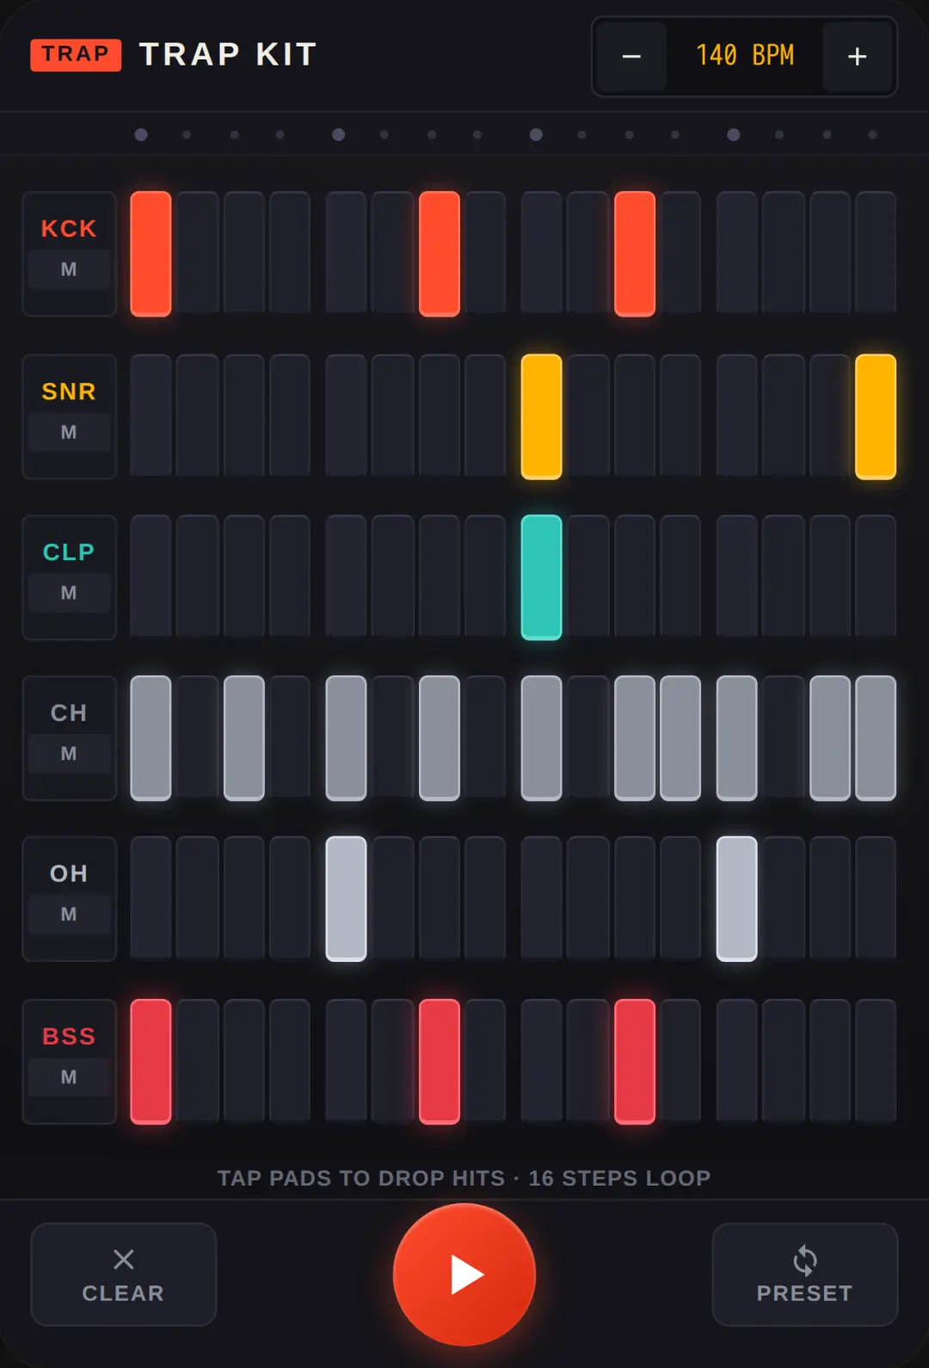Turn off KCK step 11 pad

pos(635,254)
